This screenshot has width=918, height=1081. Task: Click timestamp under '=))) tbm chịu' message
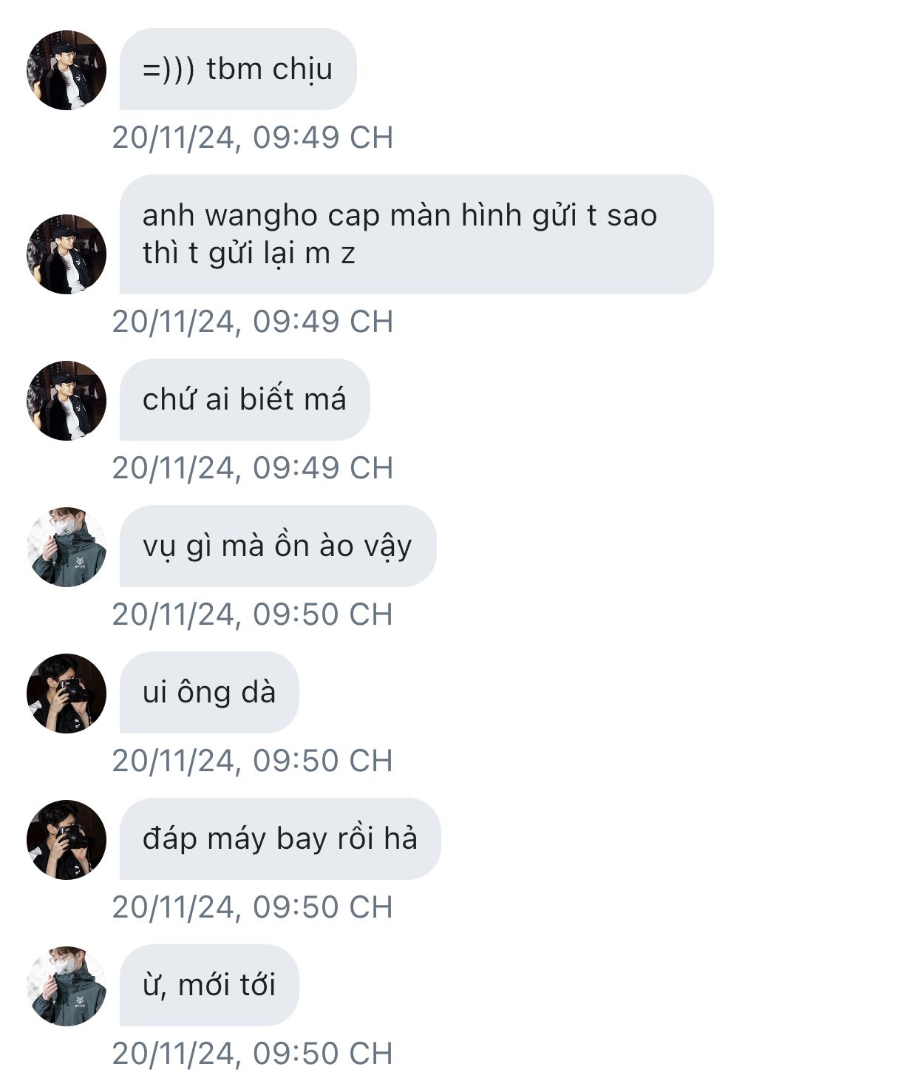pyautogui.click(x=253, y=138)
